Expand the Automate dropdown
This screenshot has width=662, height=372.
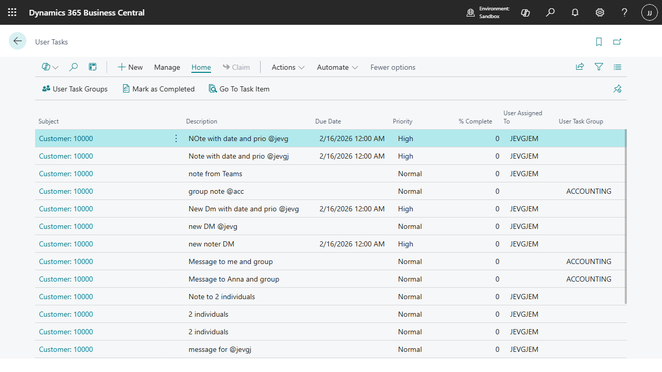click(x=337, y=67)
